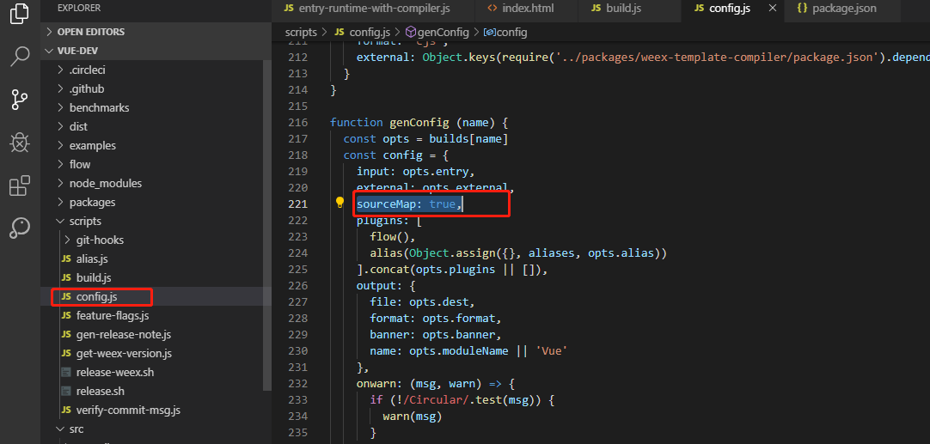Click 'banner: opts.banner,' code line
Screen dimensions: 930x444
click(435, 334)
